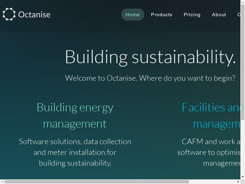Click the Octanise star-shaped logo icon
Screen dimensions: 245x184
[x=9, y=14]
